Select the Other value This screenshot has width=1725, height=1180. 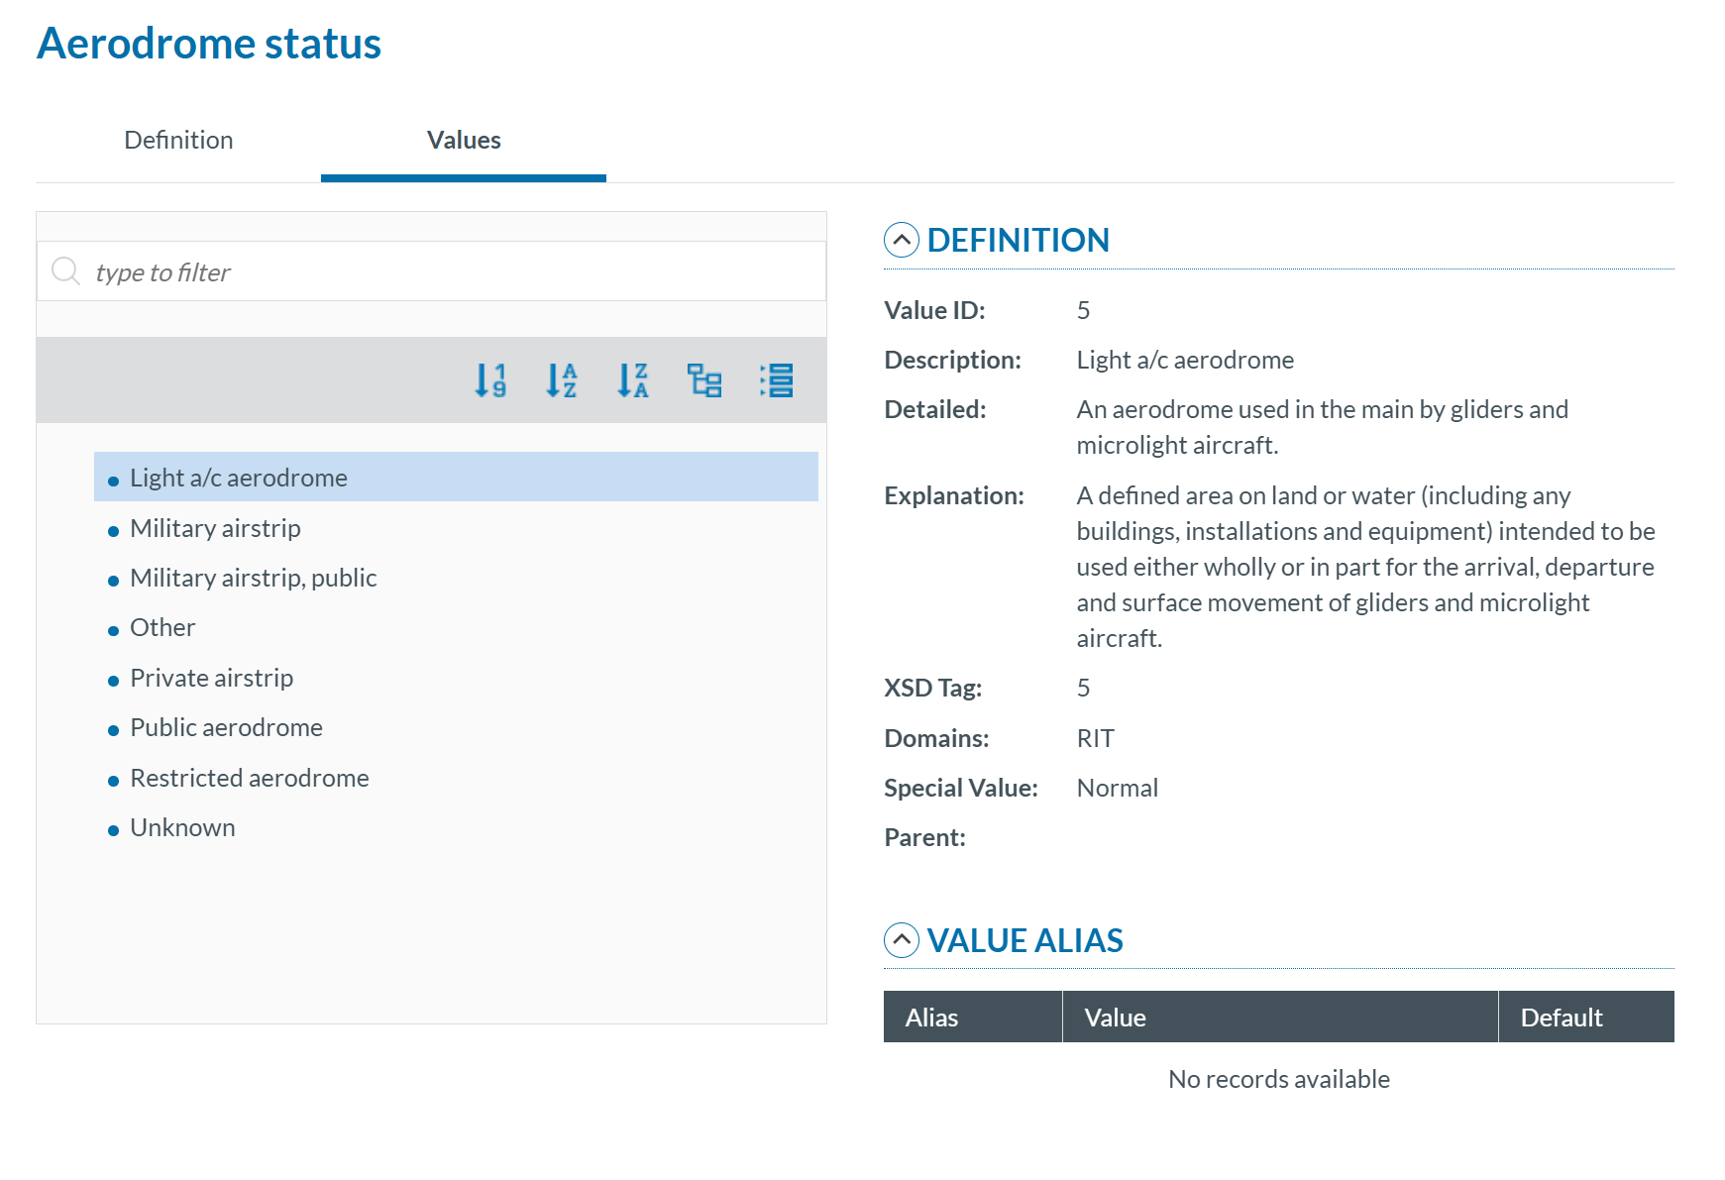pos(162,628)
